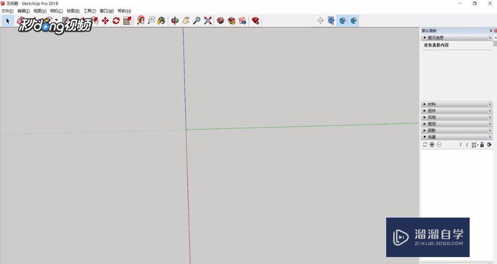Collapse the 场景 panel
This screenshot has width=497, height=264.
(425, 137)
